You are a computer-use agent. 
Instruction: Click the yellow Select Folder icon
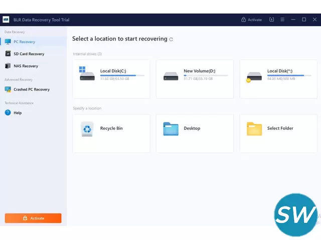pyautogui.click(x=254, y=129)
